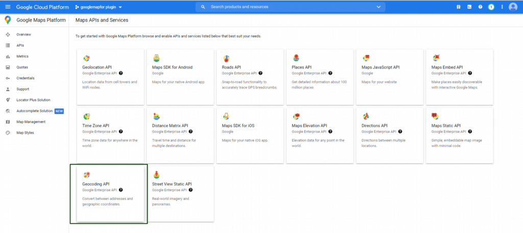The width and height of the screenshot is (523, 233).
Task: Go to Credentials in the sidebar
Action: coord(26,78)
